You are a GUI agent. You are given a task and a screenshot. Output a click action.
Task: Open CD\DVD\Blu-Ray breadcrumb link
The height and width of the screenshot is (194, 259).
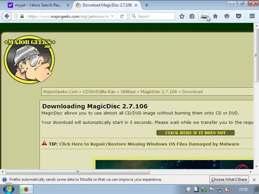tap(99, 92)
